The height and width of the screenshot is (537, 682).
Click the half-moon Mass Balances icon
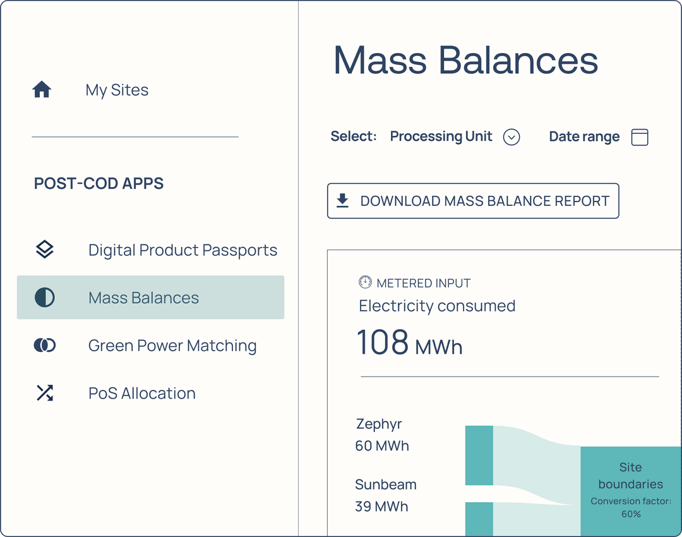point(44,297)
